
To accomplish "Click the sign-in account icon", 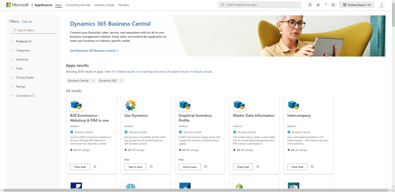I will (x=382, y=4).
